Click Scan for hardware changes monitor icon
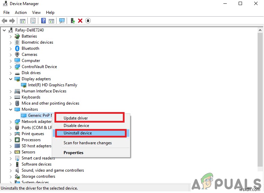Screen dimensions: 264x193 tap(62, 21)
